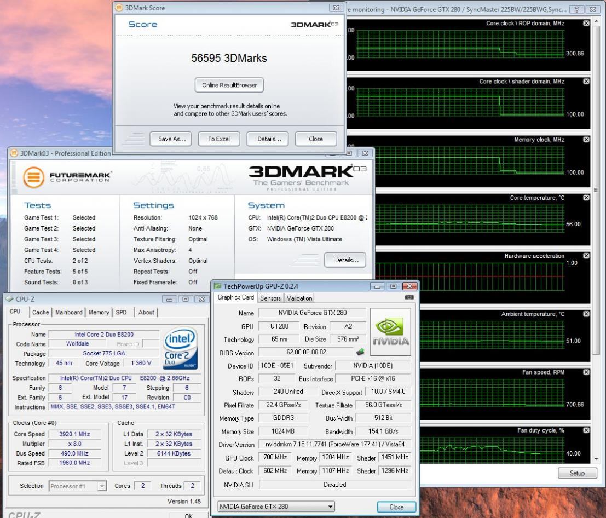Switch to the SPD tab in CPU-Z
This screenshot has width=606, height=518.
point(122,312)
